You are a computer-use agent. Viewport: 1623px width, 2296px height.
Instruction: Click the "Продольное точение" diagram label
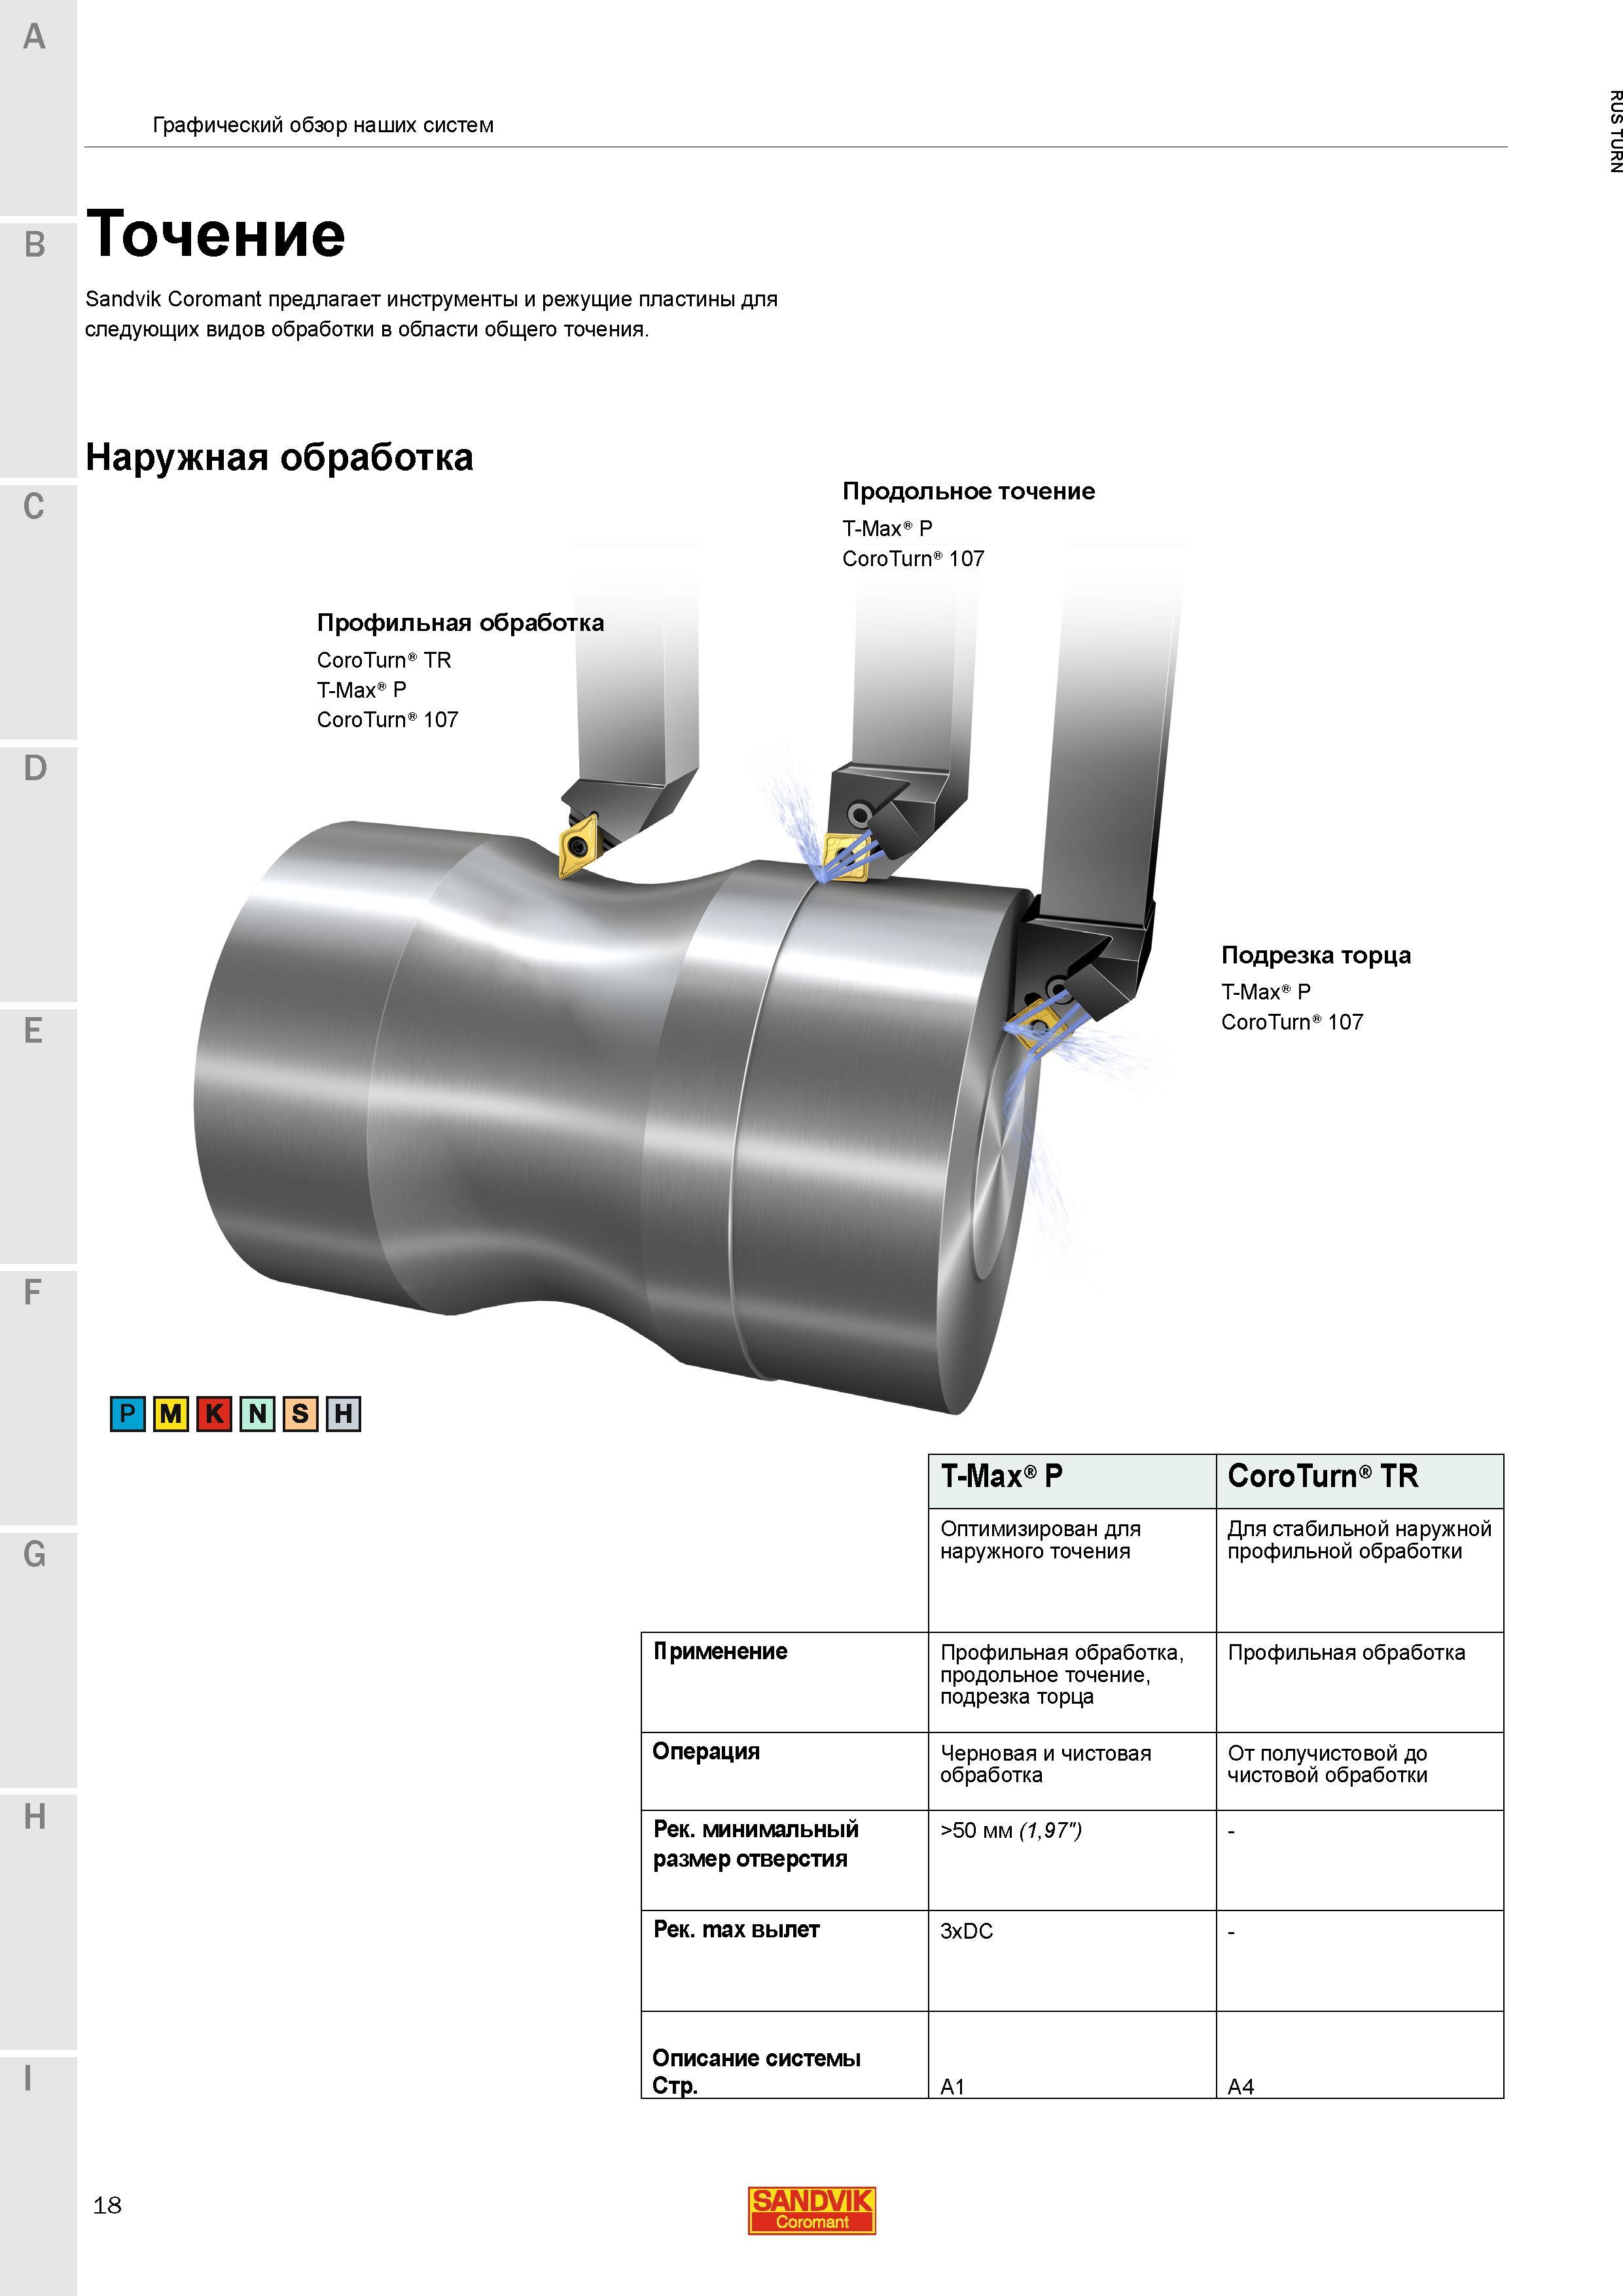[968, 491]
